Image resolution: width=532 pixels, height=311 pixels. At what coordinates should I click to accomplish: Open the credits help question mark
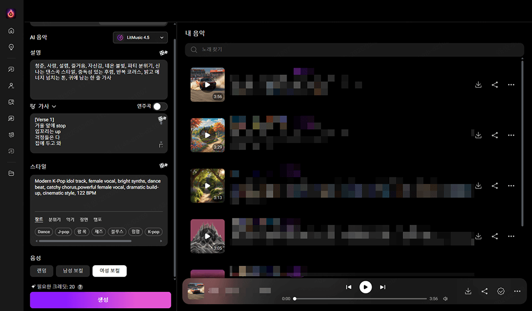(80, 287)
